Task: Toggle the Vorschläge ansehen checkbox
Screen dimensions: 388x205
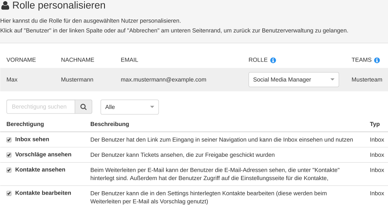Action: tap(9, 155)
